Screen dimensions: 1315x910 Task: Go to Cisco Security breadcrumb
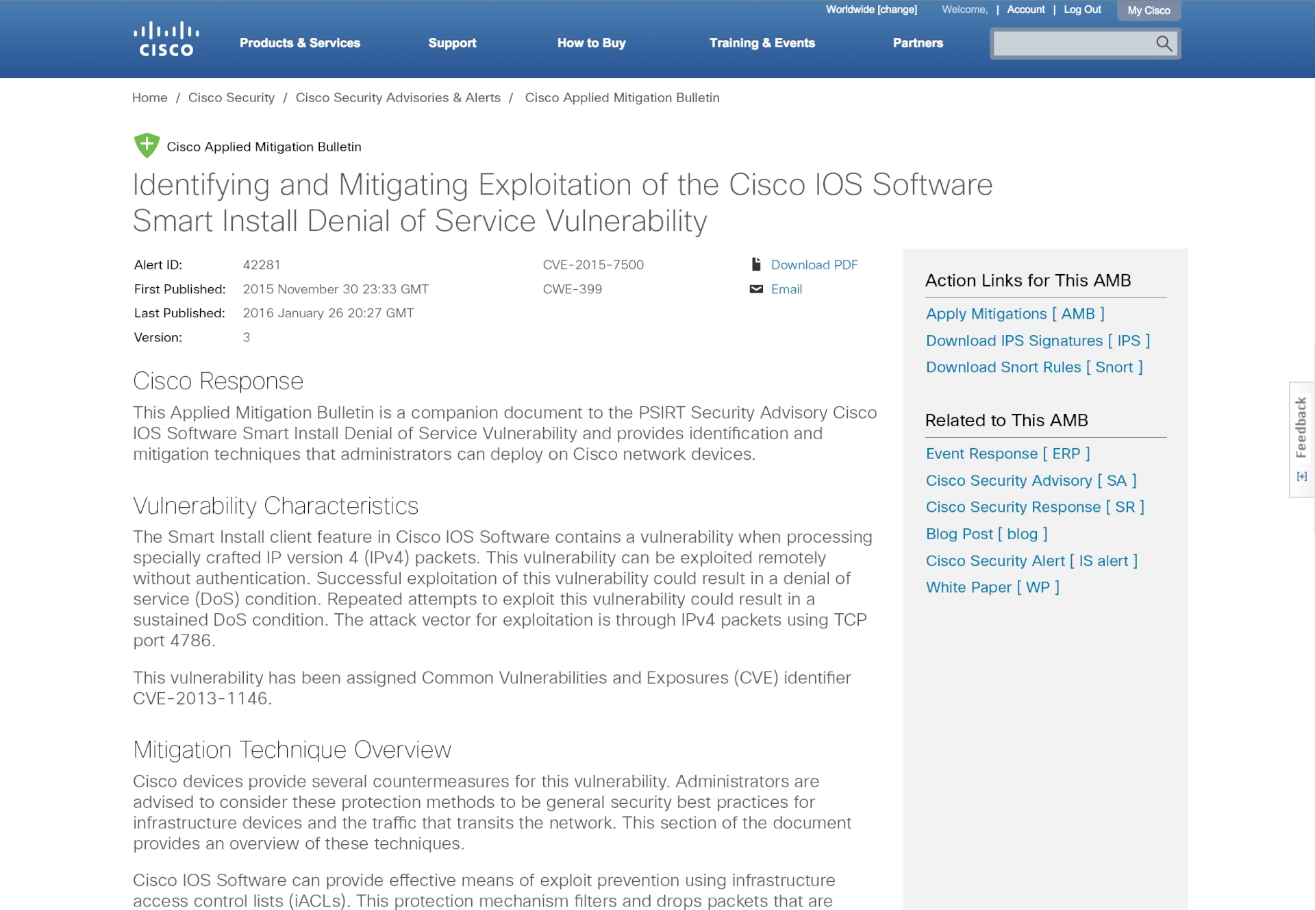pos(231,97)
